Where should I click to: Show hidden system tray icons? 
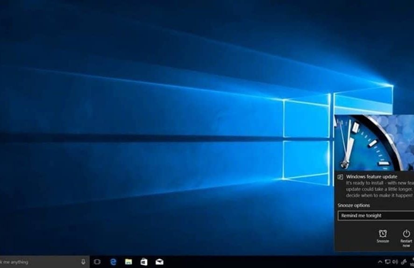point(380,262)
